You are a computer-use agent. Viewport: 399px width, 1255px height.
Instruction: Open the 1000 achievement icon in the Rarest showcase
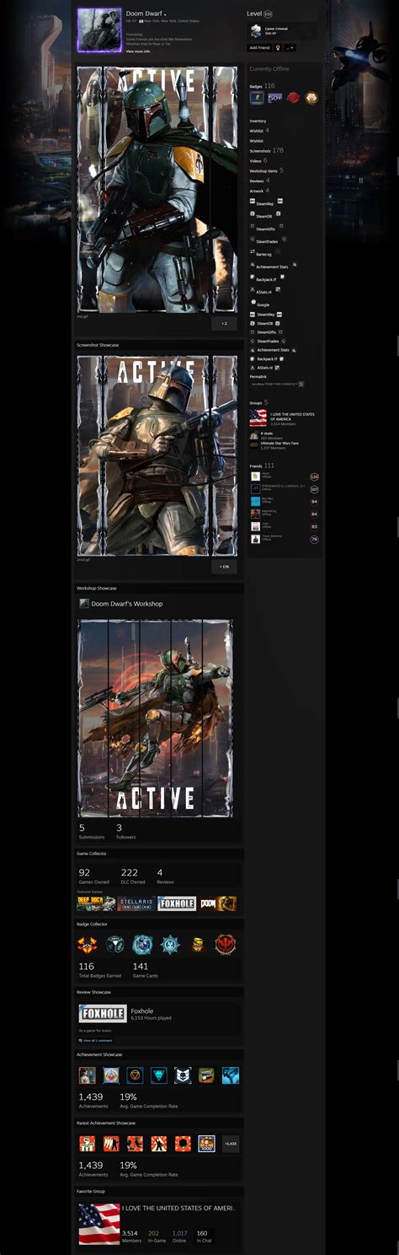[206, 1144]
